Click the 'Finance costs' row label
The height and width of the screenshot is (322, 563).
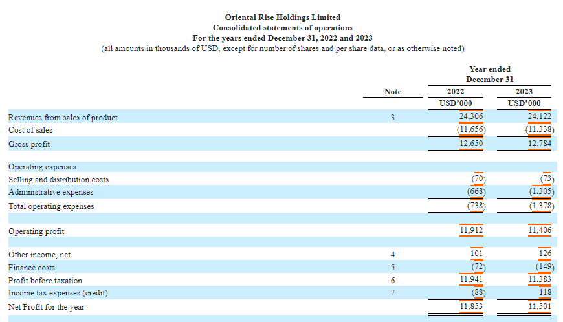click(x=32, y=268)
